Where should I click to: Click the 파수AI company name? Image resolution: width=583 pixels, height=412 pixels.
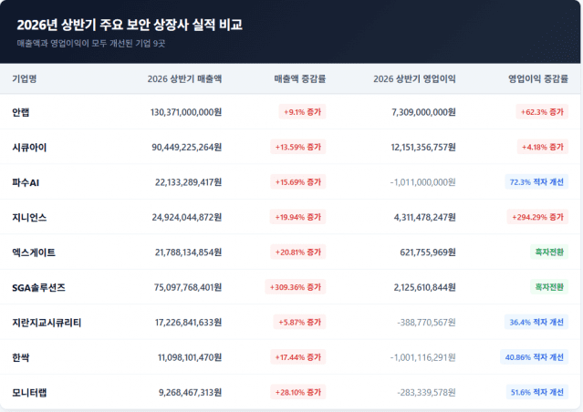pos(26,182)
